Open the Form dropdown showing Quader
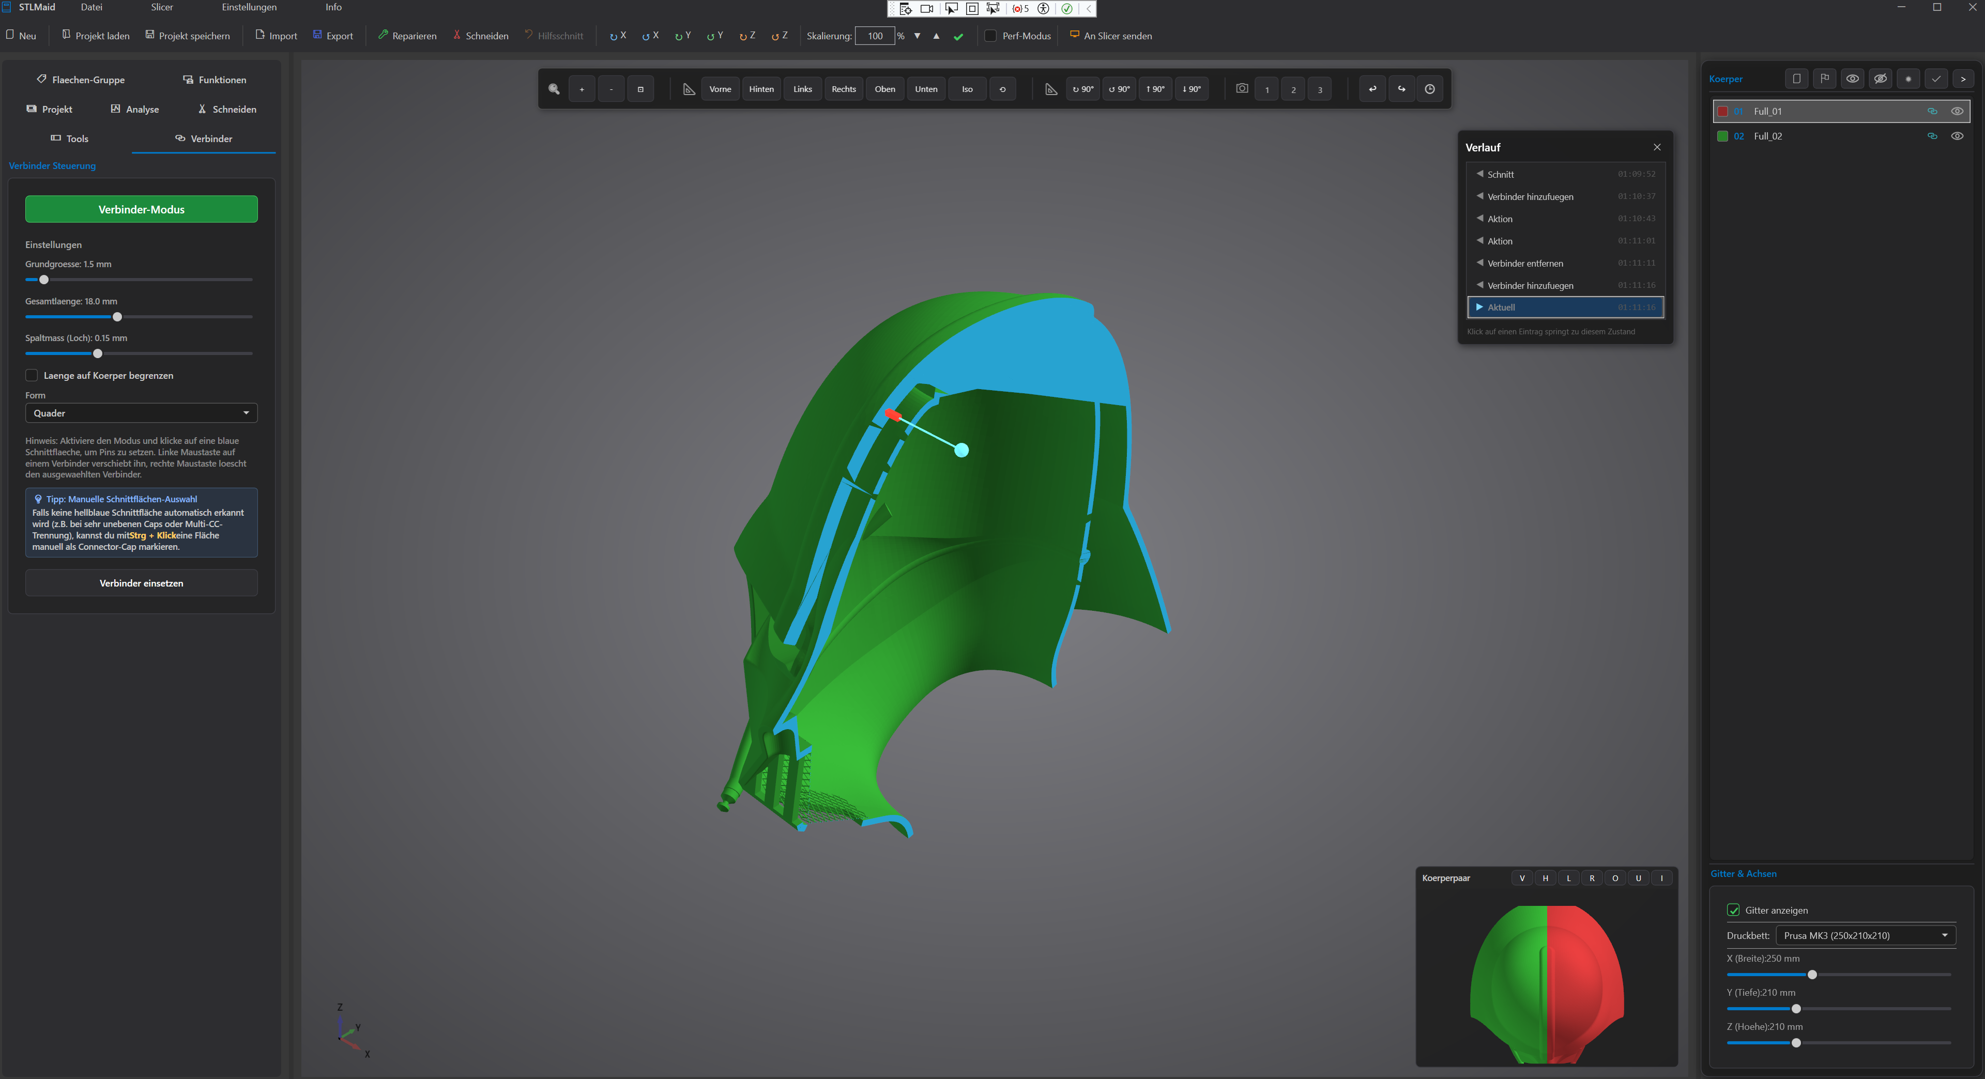 tap(142, 413)
